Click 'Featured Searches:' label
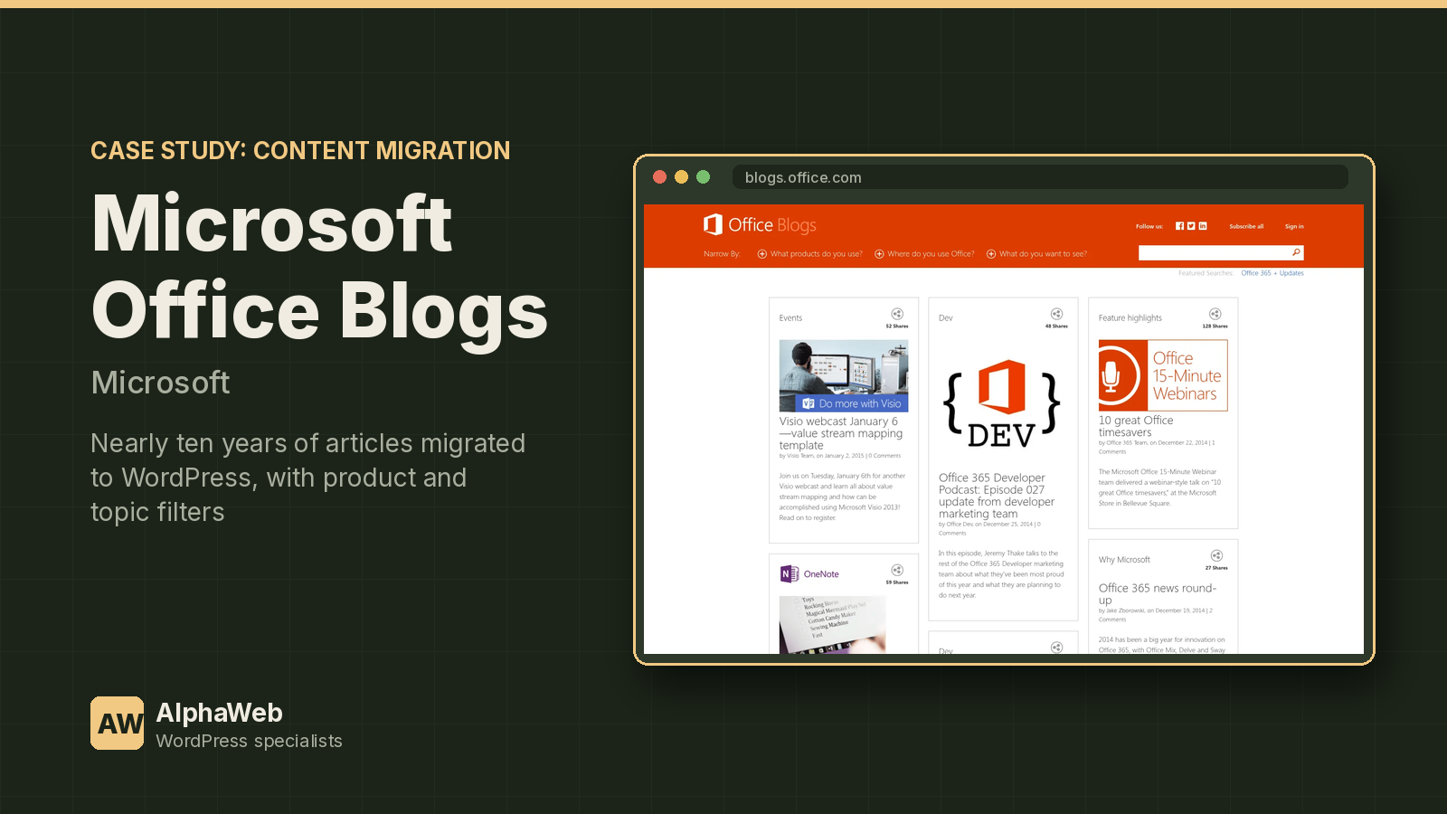Screen dimensions: 1447x814 point(1206,273)
